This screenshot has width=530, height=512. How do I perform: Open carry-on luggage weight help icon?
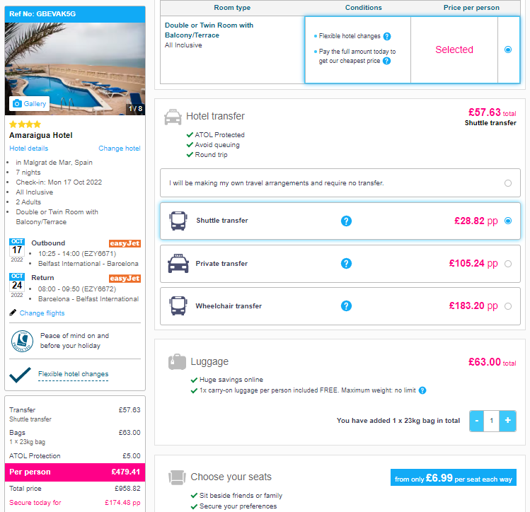coord(422,390)
